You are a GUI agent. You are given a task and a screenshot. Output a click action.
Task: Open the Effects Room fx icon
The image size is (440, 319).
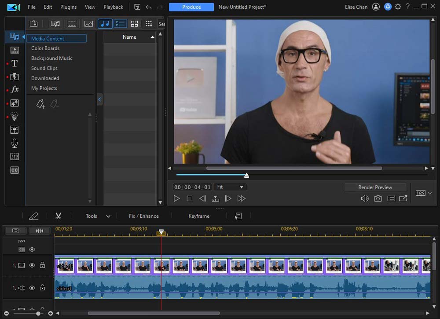coord(15,89)
